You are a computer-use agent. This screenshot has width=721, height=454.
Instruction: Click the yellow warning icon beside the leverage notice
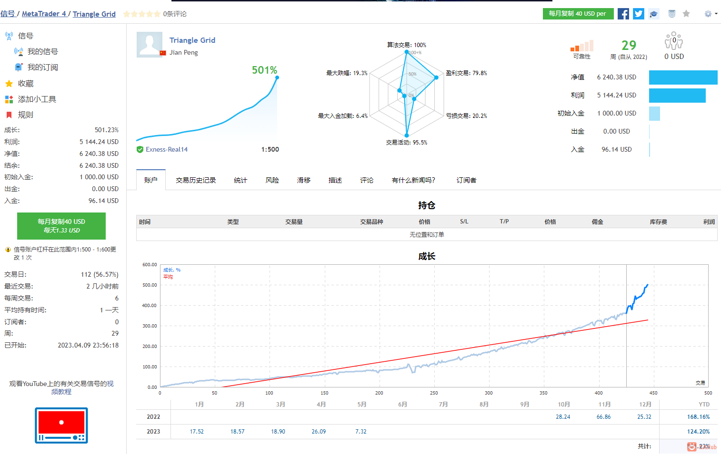(x=8, y=250)
